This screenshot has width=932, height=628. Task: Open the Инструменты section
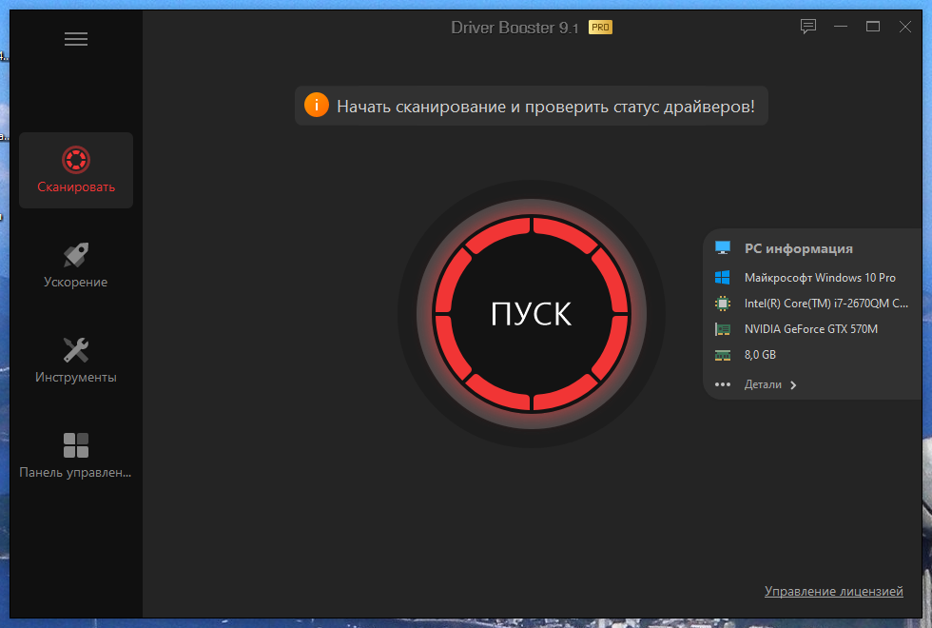(x=76, y=361)
